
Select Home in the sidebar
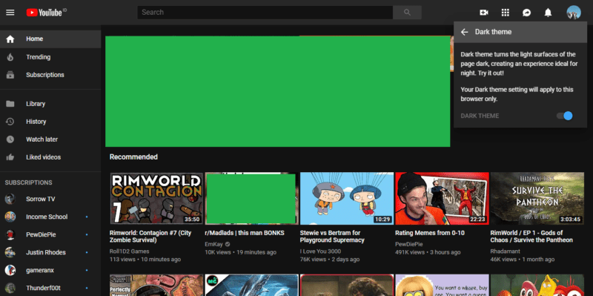click(50, 39)
